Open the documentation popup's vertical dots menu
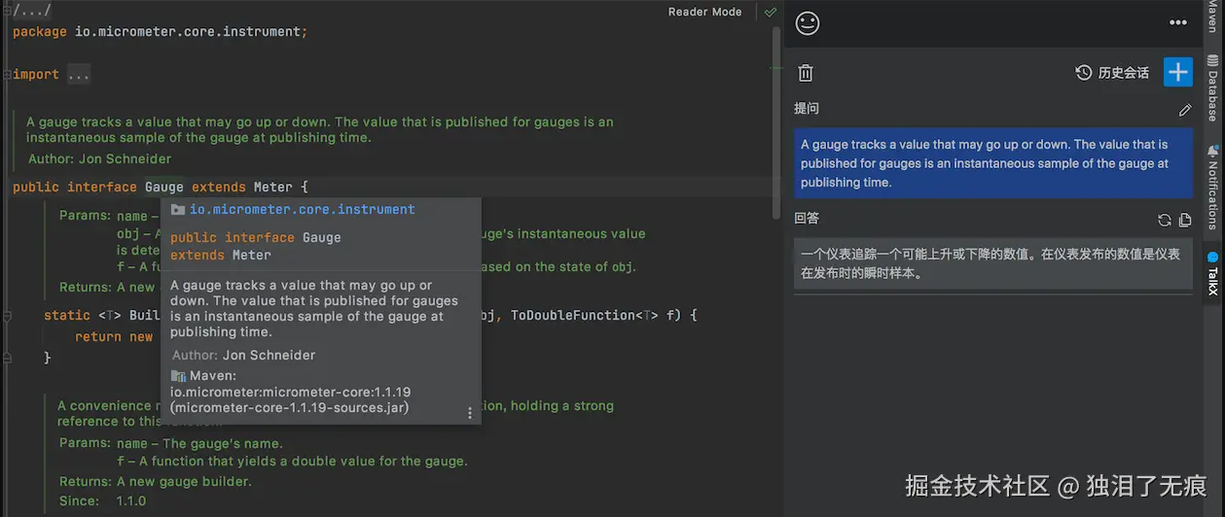Viewport: 1225px width, 517px height. coord(470,413)
